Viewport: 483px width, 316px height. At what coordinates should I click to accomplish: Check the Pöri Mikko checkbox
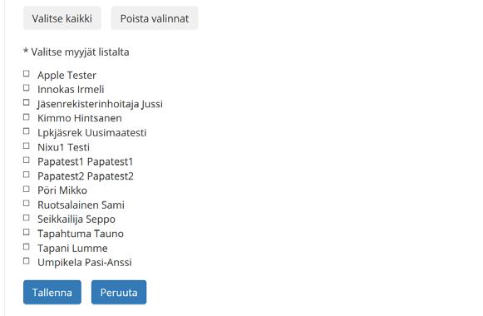pyautogui.click(x=27, y=189)
